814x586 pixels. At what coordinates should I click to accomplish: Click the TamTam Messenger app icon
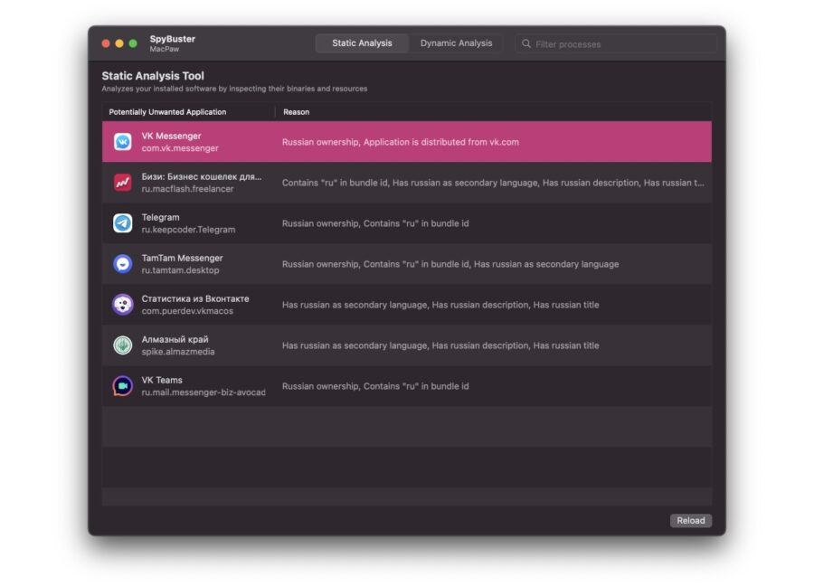[122, 264]
